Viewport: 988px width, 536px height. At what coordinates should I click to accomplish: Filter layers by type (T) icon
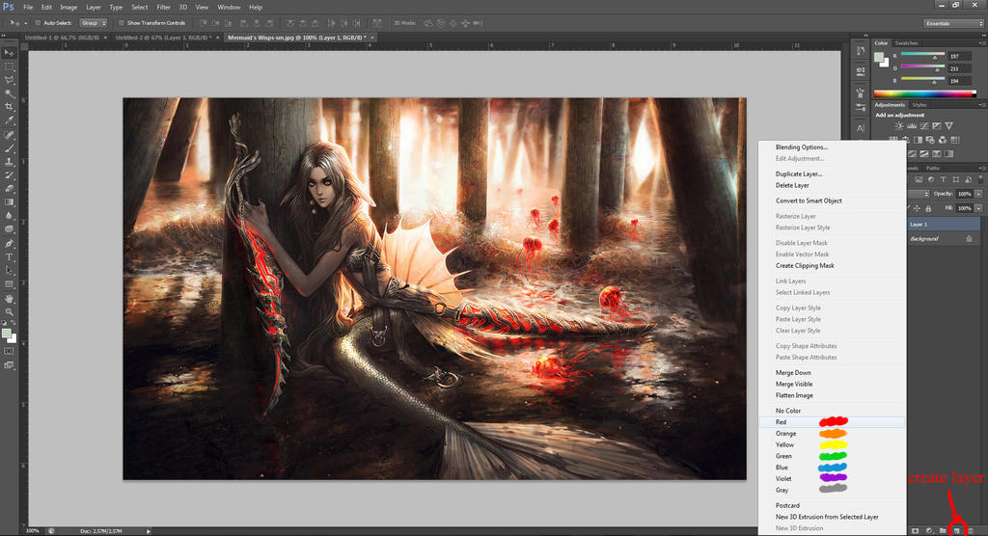click(943, 180)
